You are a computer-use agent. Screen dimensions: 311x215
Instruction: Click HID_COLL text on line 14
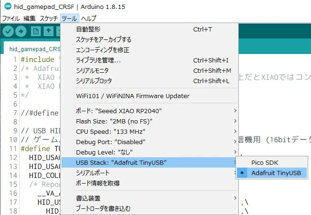point(45,175)
